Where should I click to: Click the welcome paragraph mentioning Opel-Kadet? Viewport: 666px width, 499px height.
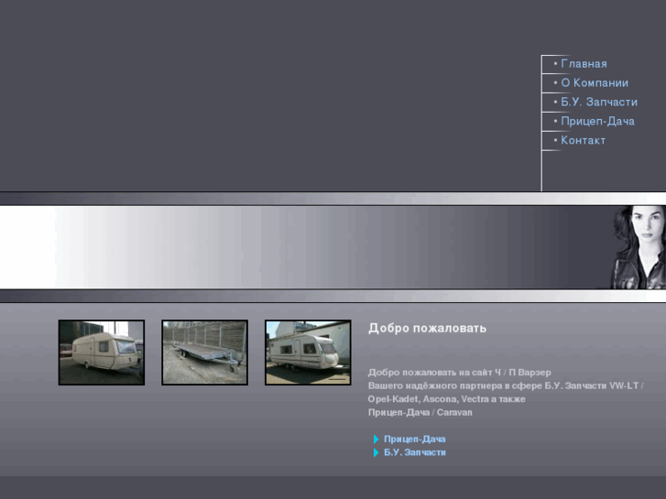504,392
